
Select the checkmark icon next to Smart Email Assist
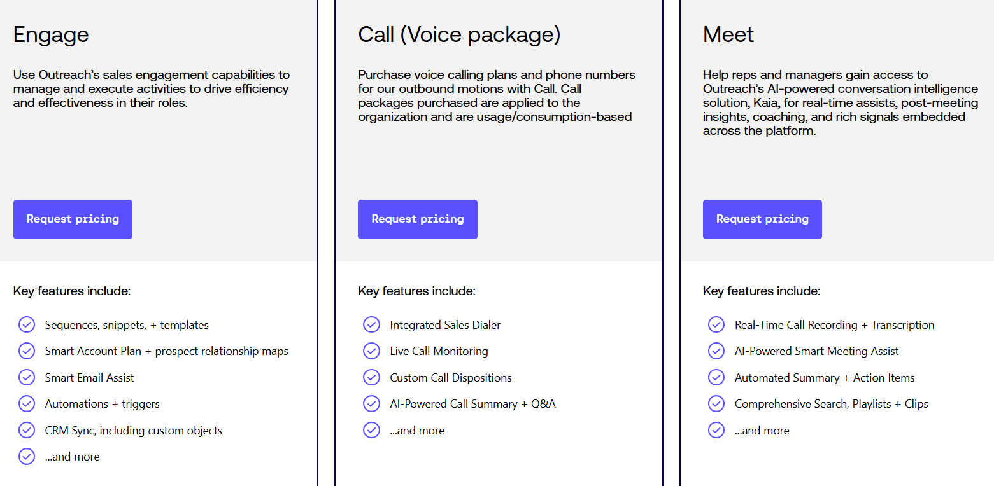pos(27,377)
